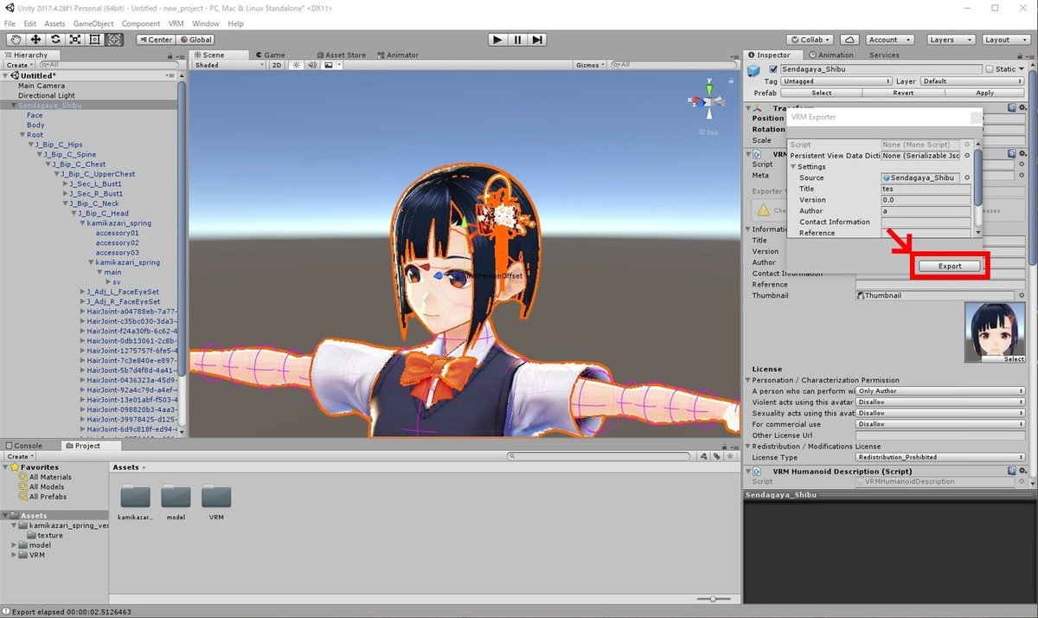The height and width of the screenshot is (618, 1038).
Task: Start Play mode with the Play button
Action: point(497,39)
